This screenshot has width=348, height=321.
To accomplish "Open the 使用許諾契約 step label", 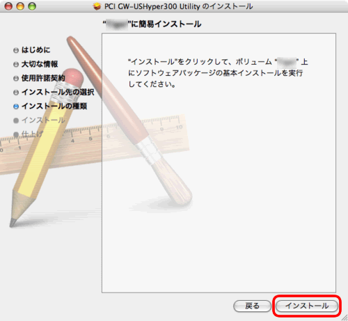I will coord(43,78).
